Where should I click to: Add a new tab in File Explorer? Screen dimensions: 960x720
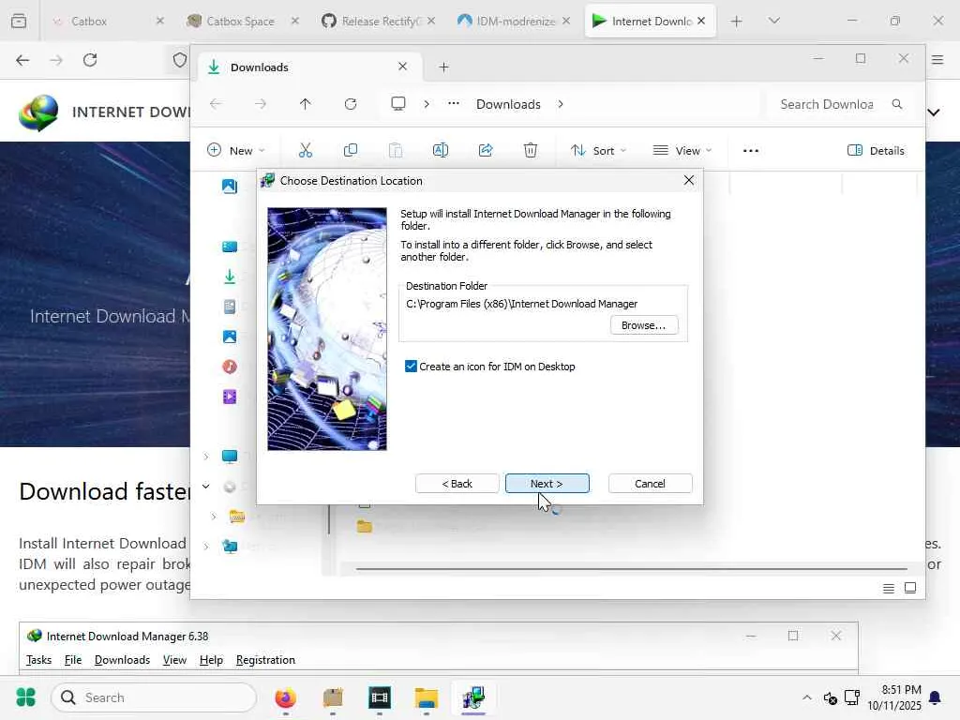[443, 67]
